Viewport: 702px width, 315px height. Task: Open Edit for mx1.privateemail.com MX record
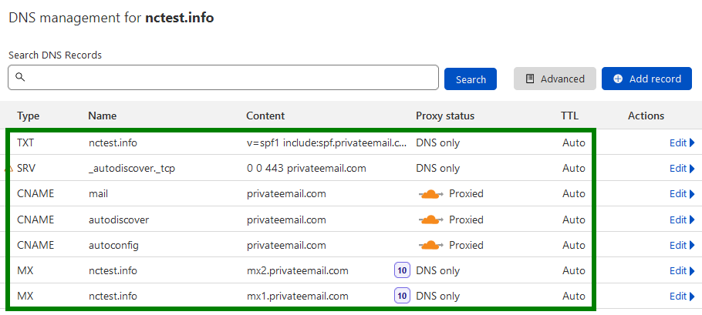682,297
